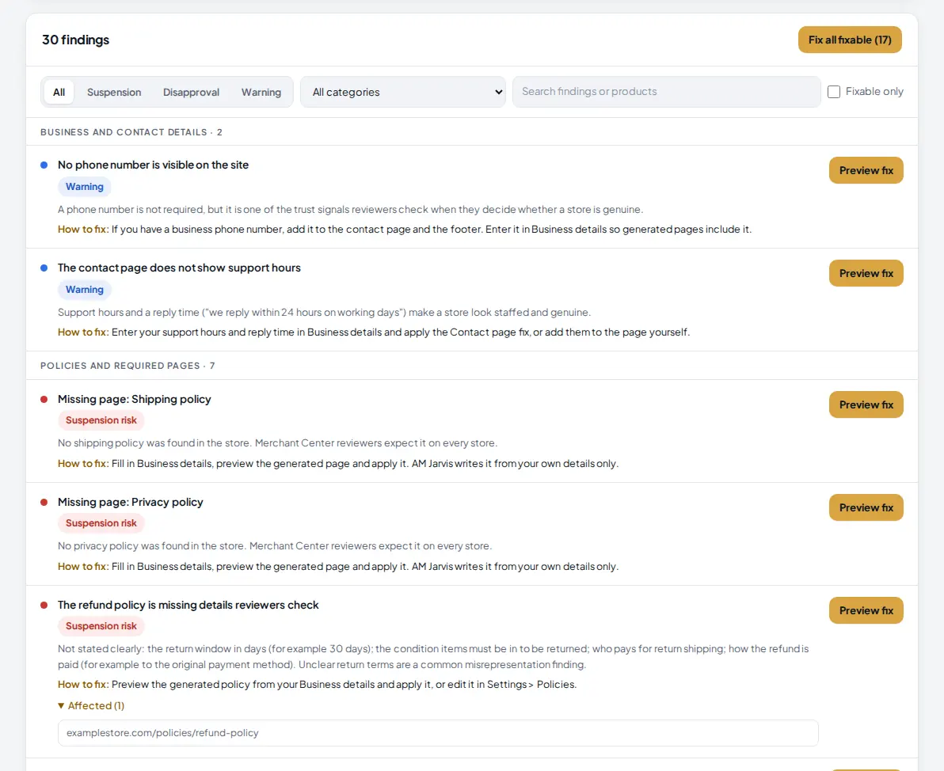This screenshot has height=771, width=944.
Task: Click the Warning badge under No phone number
Action: [x=84, y=187]
